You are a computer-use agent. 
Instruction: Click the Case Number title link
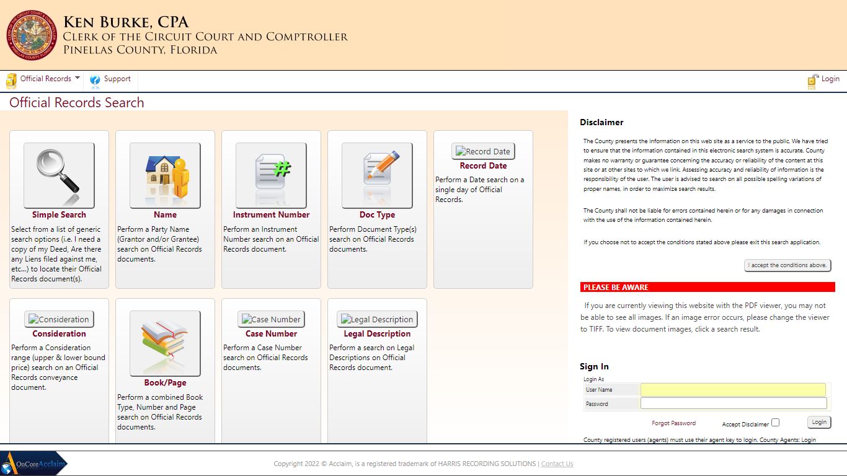271,333
